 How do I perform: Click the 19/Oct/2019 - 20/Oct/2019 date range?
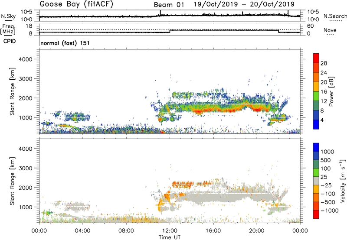[x=244, y=4]
